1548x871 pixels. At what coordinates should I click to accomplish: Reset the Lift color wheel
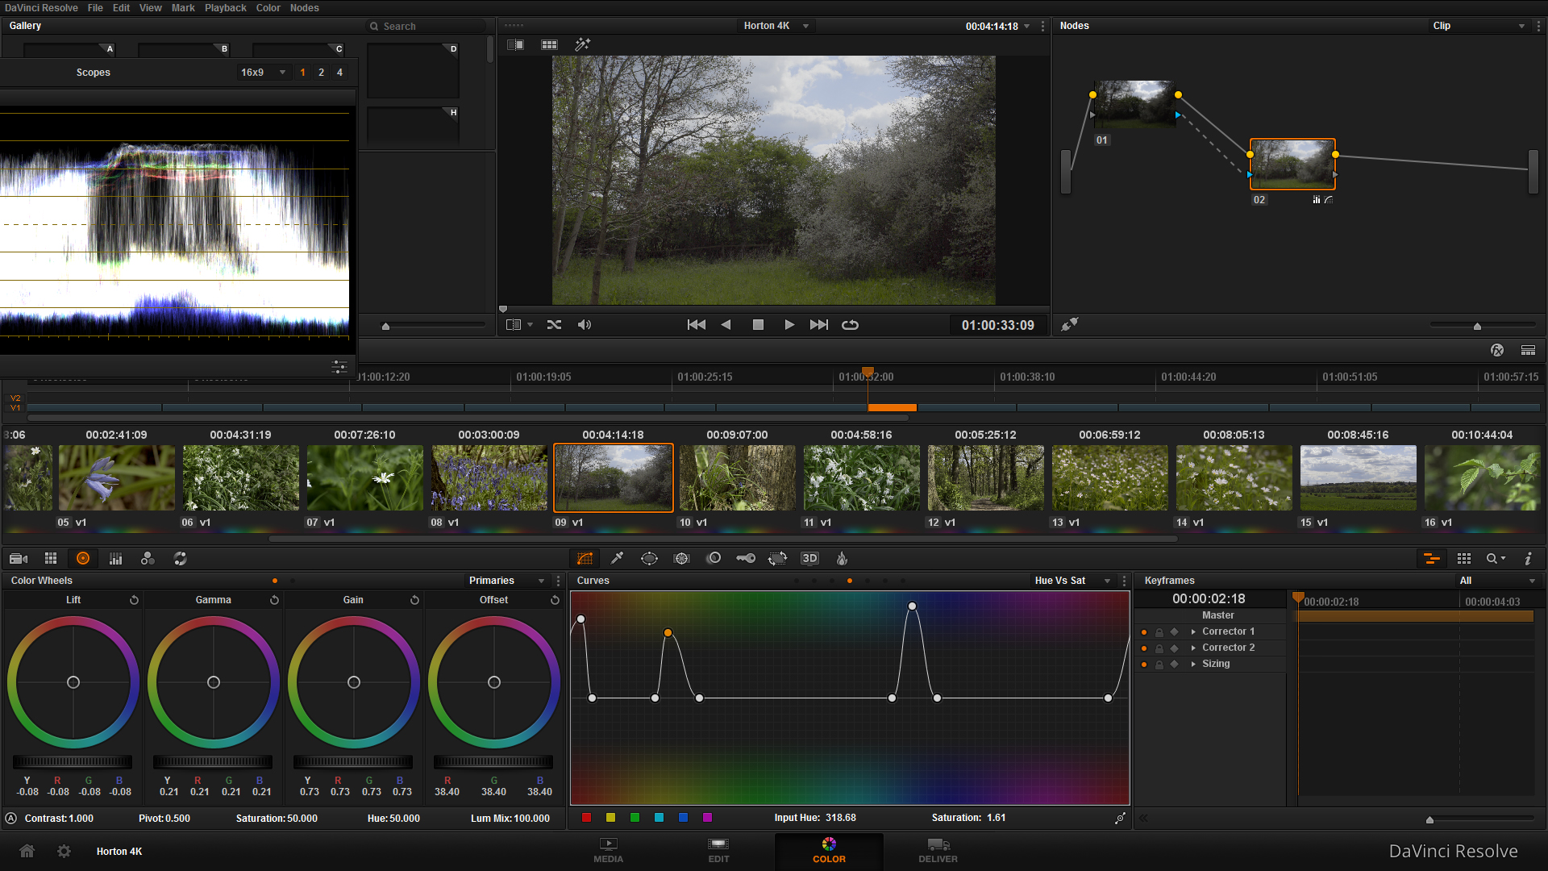[134, 600]
